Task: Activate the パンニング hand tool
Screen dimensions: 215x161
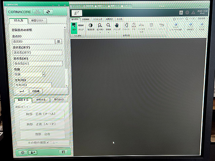Action: (x=117, y=27)
